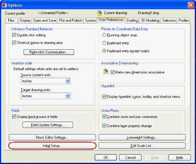The image size is (196, 164).
Task: Open the Profiles tab
Action: tap(183, 20)
